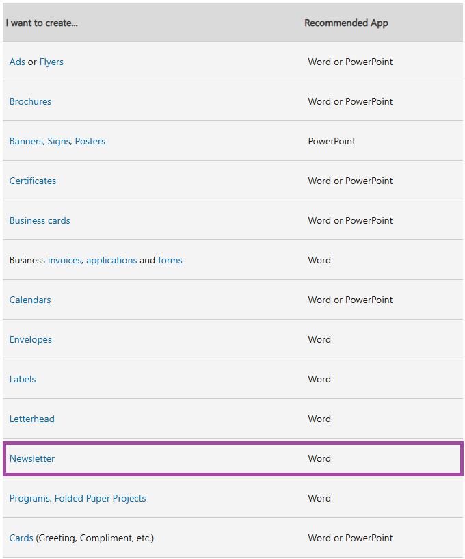Click the 'Recommended App' column header
The image size is (465, 559).
pos(346,23)
